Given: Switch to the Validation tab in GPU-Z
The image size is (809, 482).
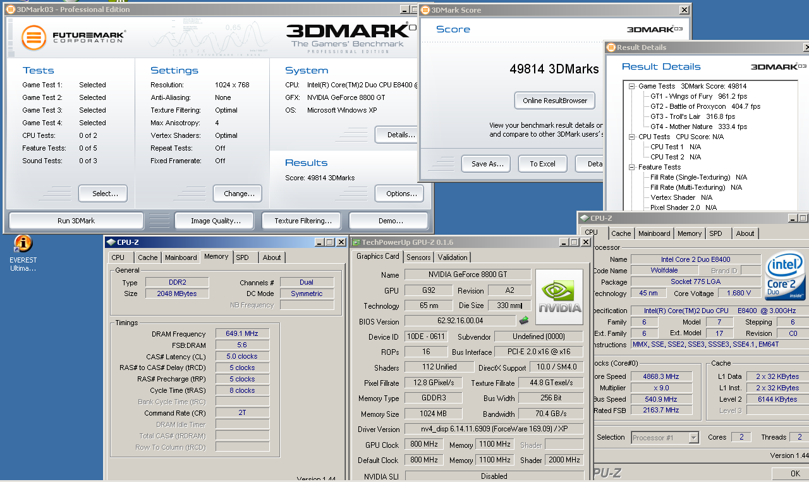Looking at the screenshot, I should click(453, 257).
